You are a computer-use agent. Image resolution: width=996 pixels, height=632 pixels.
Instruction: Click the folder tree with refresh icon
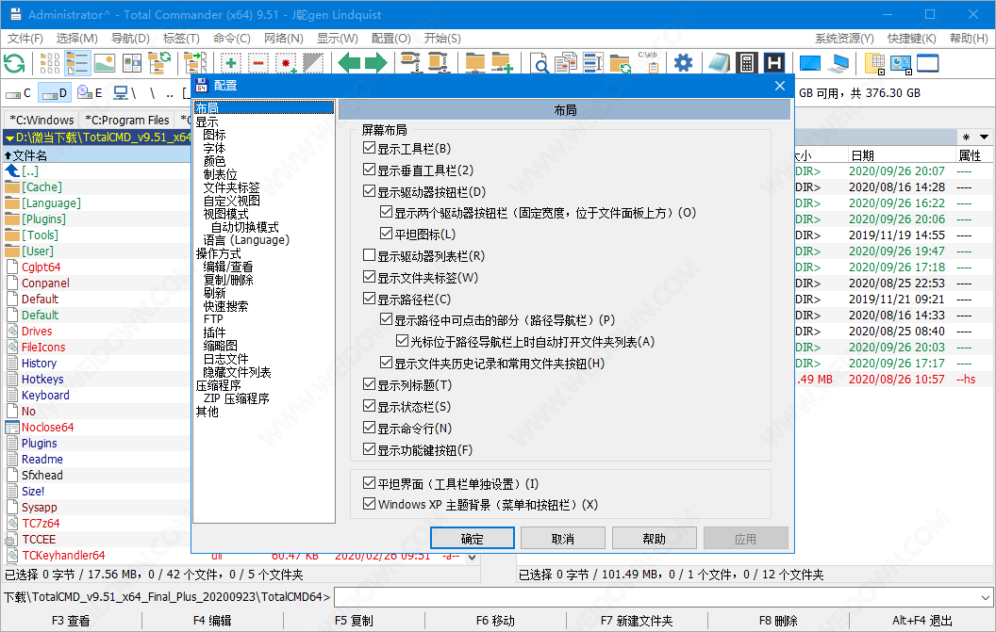(x=158, y=63)
